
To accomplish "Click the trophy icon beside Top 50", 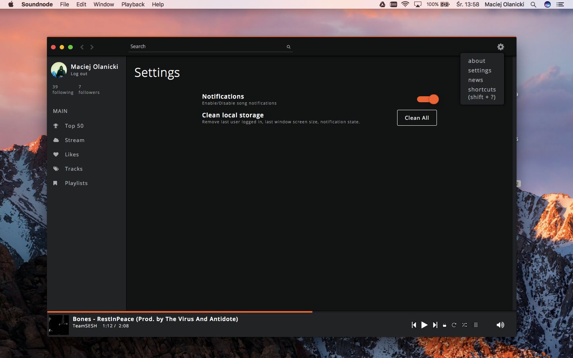I will point(56,126).
